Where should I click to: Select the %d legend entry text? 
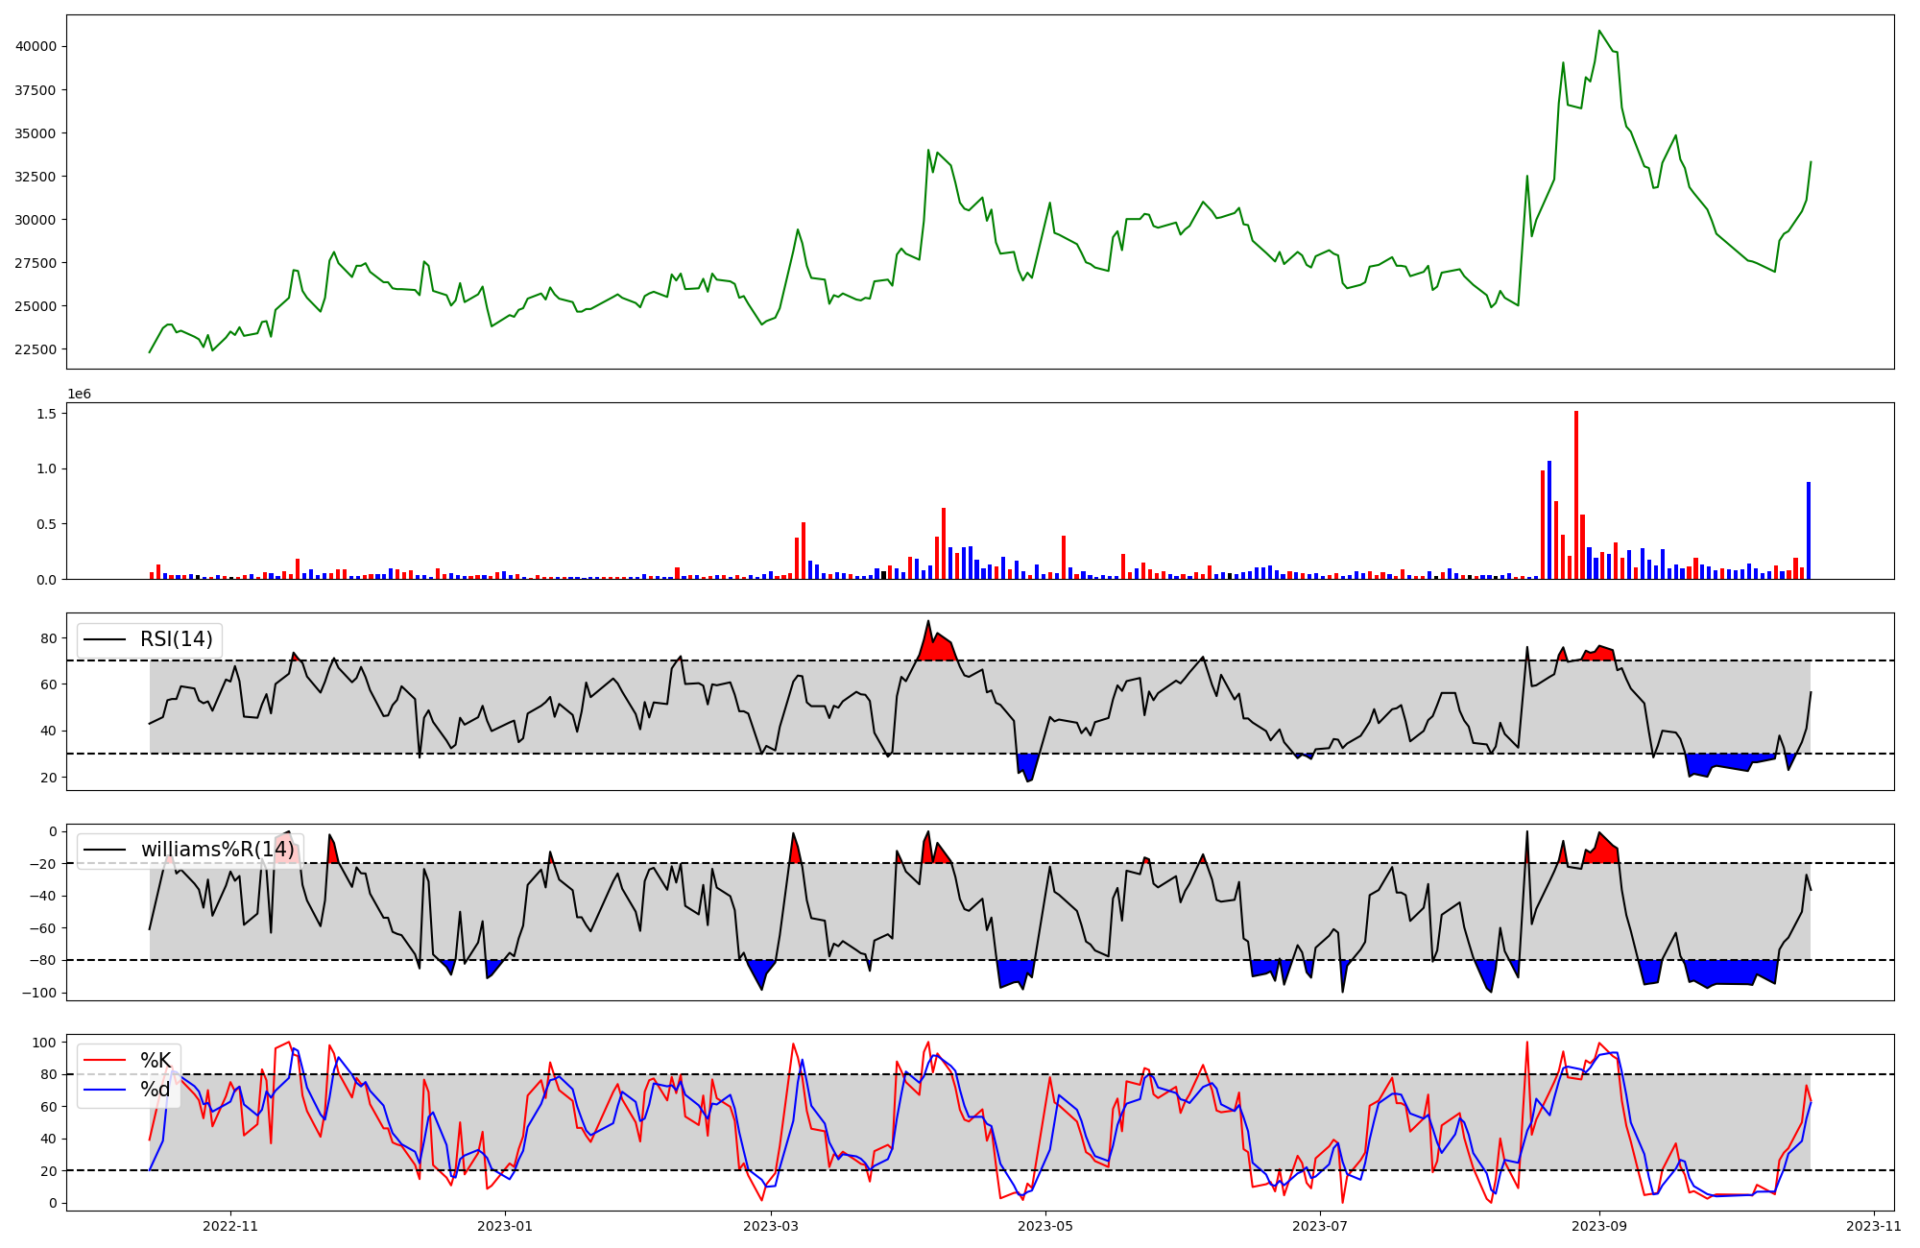click(x=156, y=1090)
